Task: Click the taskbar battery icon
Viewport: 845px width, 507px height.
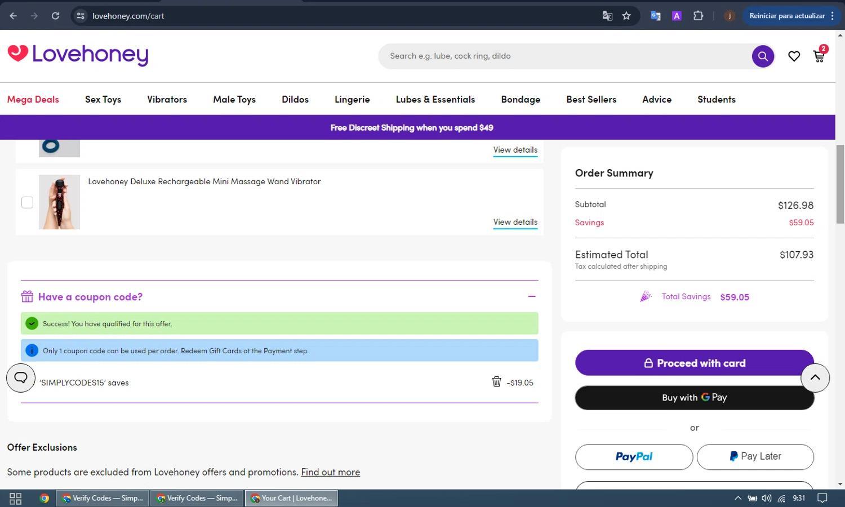Action: [x=752, y=498]
